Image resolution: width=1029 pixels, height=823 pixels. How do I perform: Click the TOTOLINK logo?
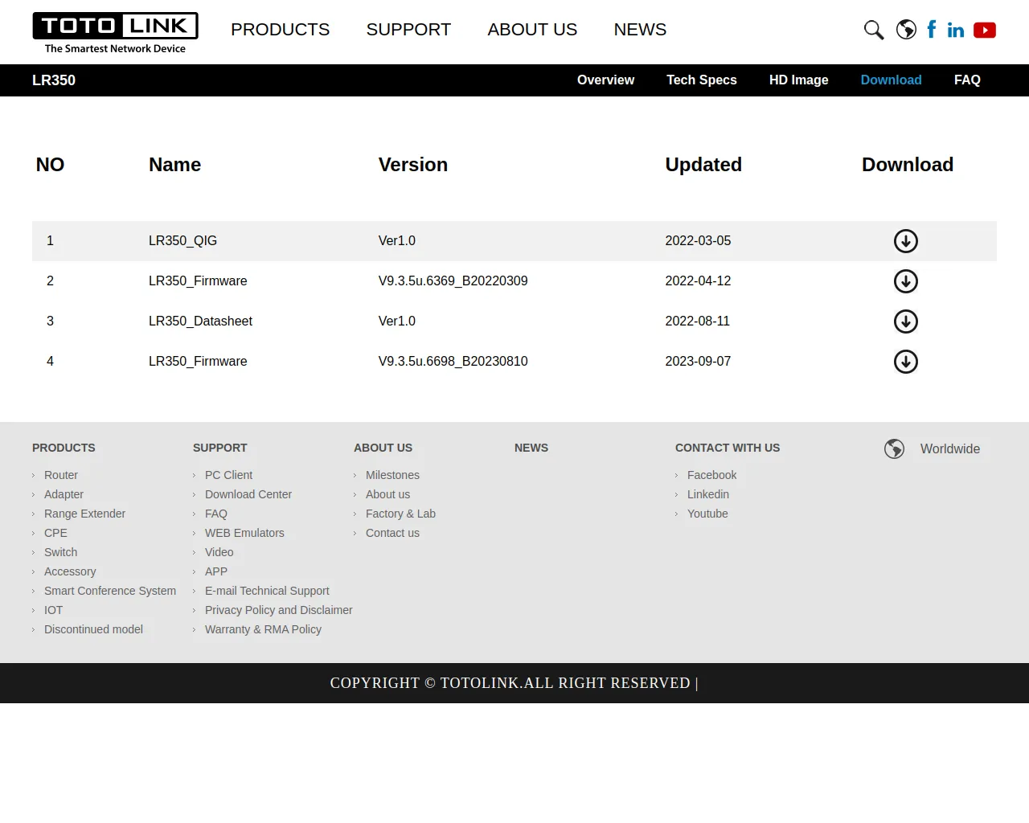[x=115, y=33]
